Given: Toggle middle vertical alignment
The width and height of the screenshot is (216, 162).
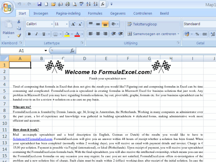Looking at the screenshot, I should (x=98, y=24).
